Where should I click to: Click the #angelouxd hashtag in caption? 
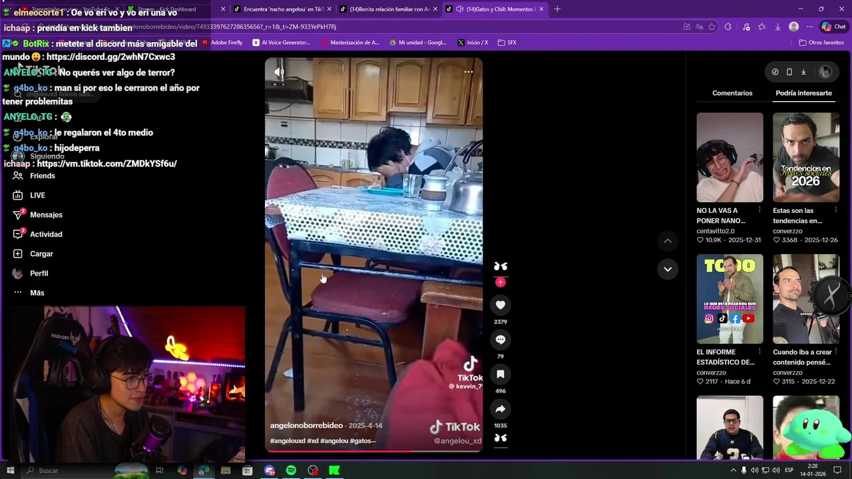point(288,441)
